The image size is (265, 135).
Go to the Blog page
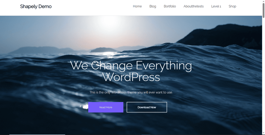153,6
